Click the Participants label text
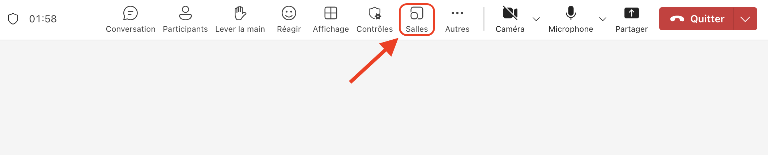Image resolution: width=768 pixels, height=155 pixels. (x=185, y=29)
